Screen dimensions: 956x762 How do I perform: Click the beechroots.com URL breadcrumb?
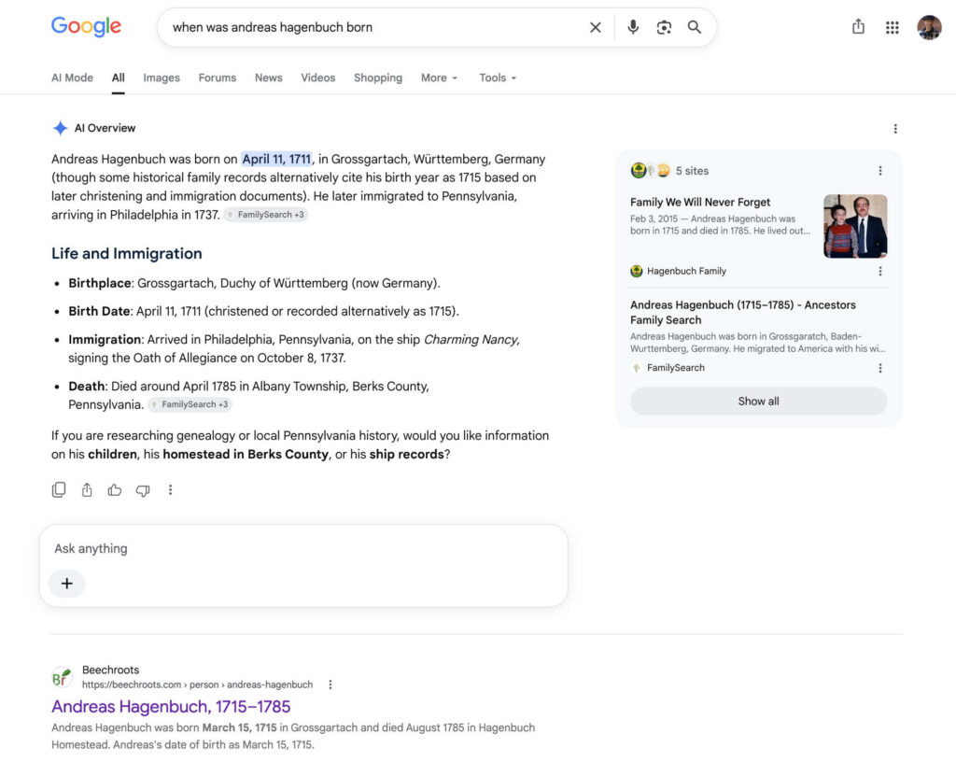click(197, 684)
